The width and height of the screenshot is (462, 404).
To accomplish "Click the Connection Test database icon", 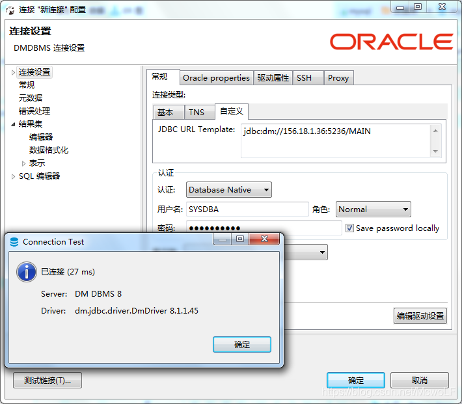I will pyautogui.click(x=14, y=242).
